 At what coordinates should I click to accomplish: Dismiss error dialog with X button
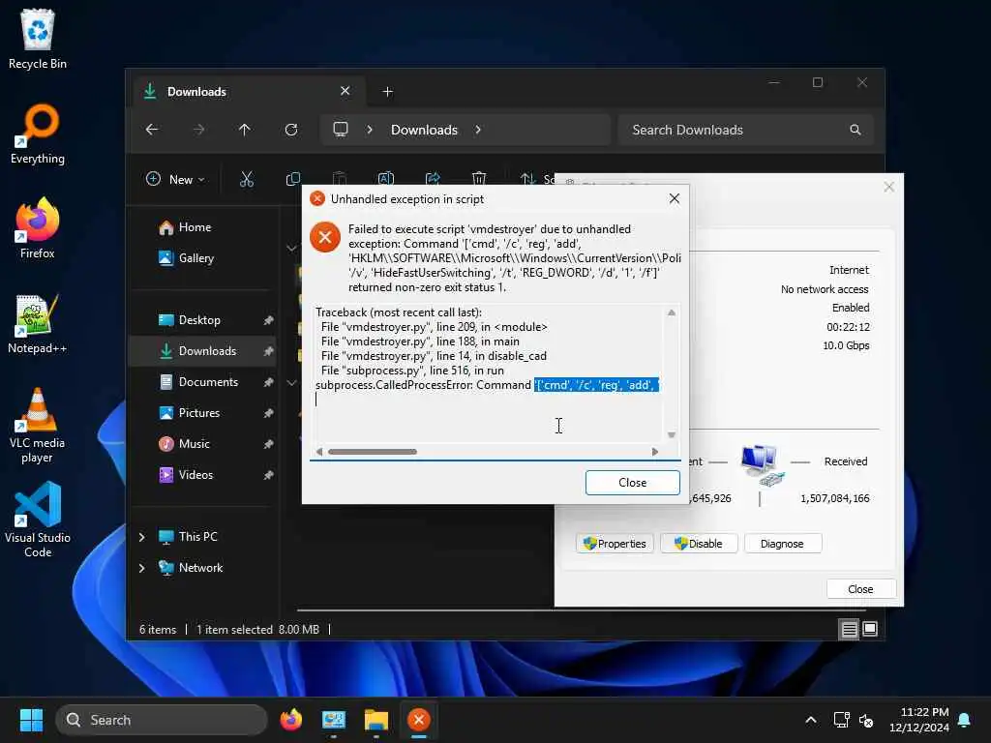(x=675, y=199)
